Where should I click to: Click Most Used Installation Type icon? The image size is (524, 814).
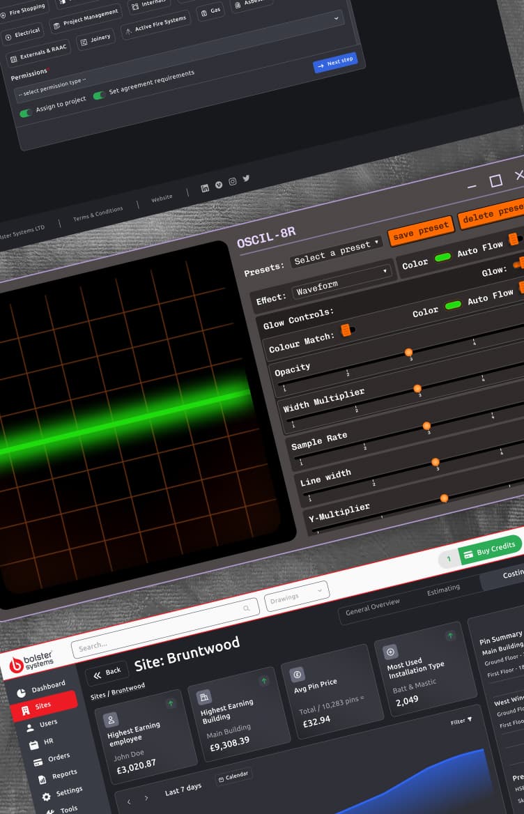390,652
